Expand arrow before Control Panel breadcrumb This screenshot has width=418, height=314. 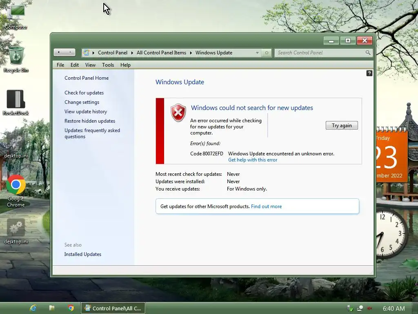(x=93, y=53)
